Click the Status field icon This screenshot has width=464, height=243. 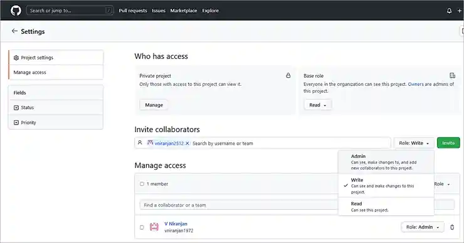16,108
